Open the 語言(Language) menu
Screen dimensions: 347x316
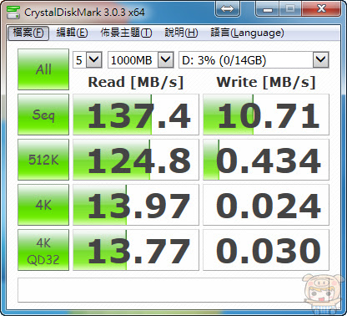247,33
